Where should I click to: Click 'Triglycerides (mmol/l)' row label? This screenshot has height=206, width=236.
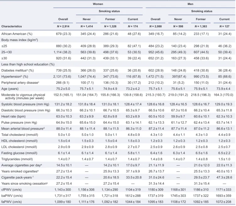17,159
